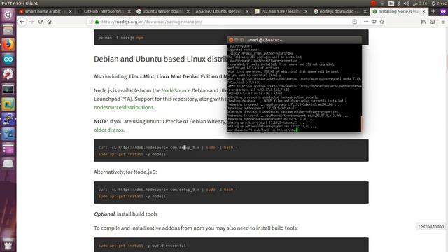Follow the NodeSource link
The image size is (448, 252).
click(x=176, y=90)
